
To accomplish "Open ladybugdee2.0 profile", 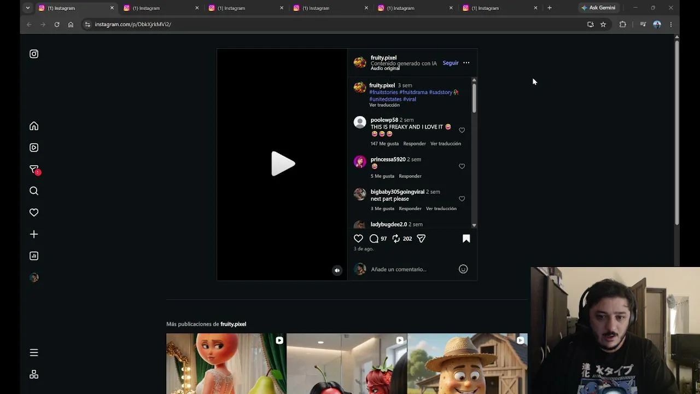I will tap(388, 224).
